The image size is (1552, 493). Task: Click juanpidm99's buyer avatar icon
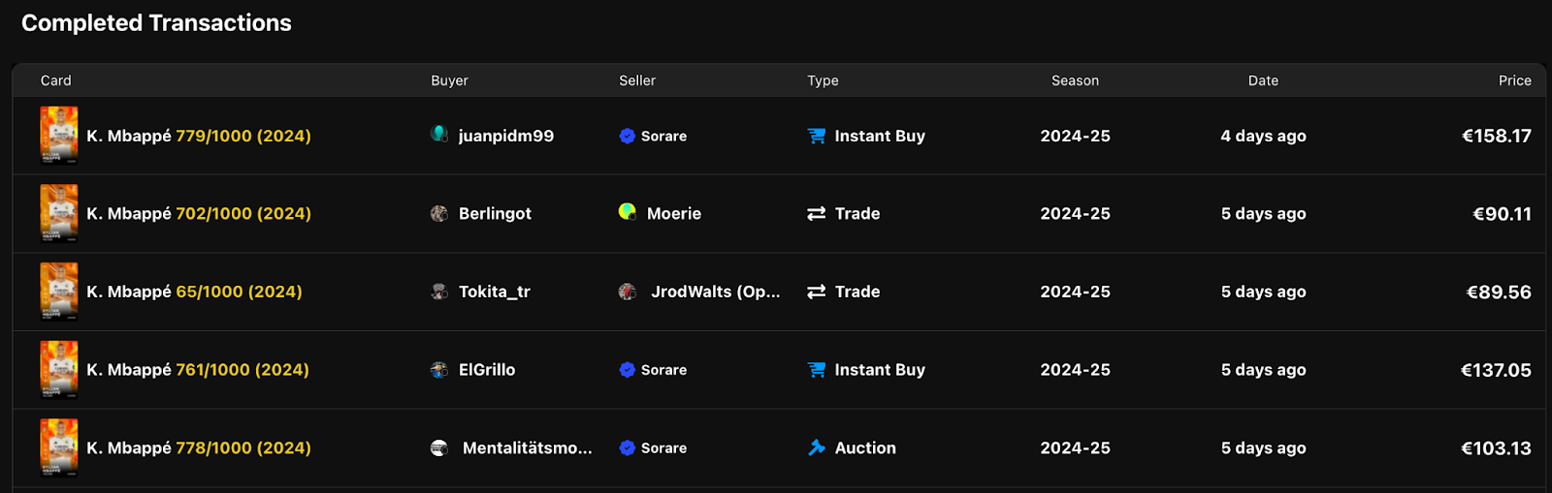(x=439, y=134)
